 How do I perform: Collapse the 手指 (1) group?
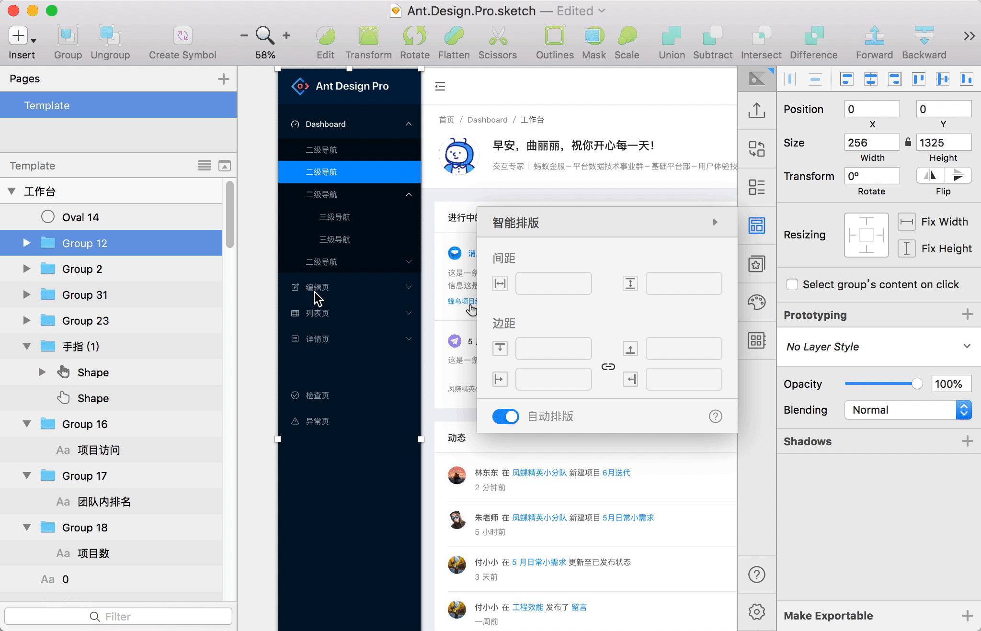(27, 347)
